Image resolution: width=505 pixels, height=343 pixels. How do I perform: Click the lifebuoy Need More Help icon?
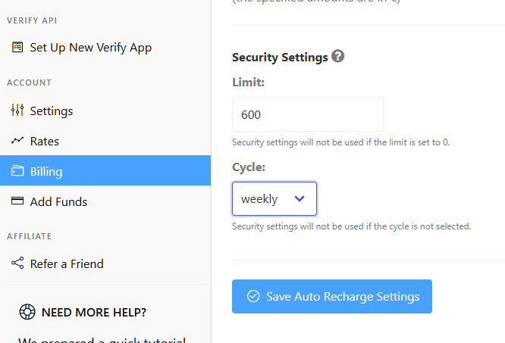click(27, 312)
